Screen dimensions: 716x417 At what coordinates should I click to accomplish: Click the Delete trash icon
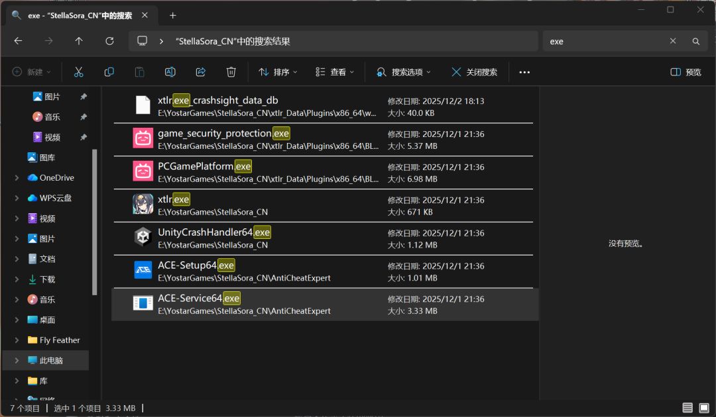[x=231, y=72]
